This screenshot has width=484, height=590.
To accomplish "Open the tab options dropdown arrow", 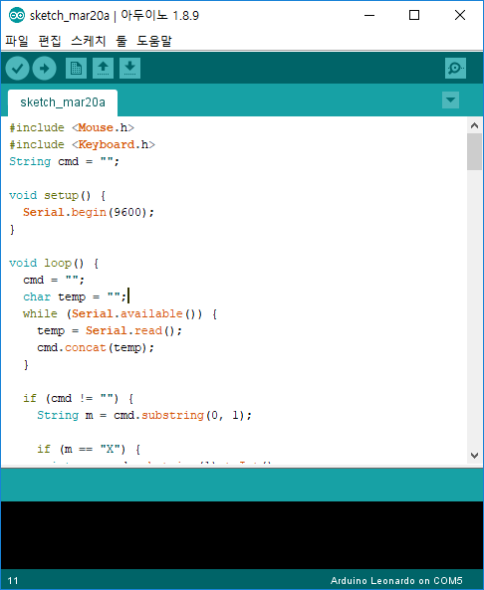I will (450, 100).
